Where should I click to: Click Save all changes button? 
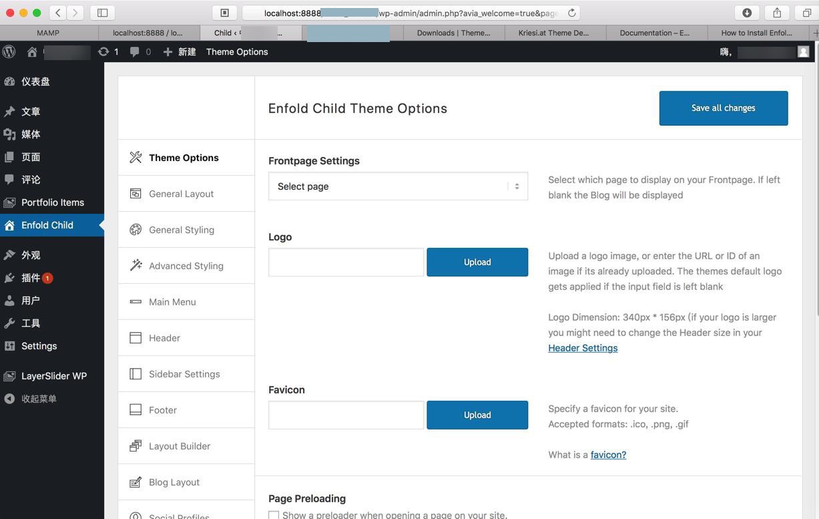(724, 108)
